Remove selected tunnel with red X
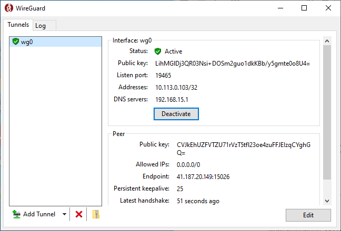Screen dimensions: 341x231 [x=79, y=214]
